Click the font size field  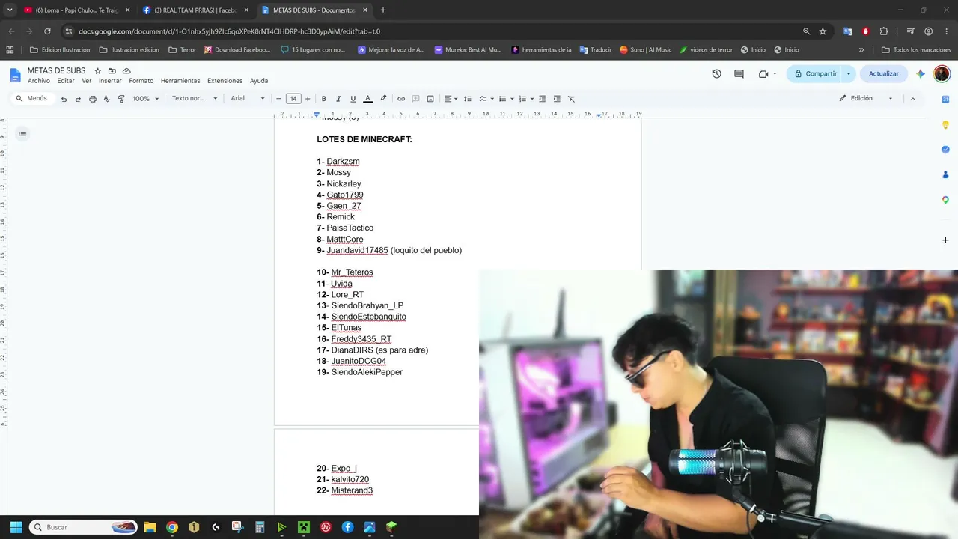pyautogui.click(x=293, y=99)
